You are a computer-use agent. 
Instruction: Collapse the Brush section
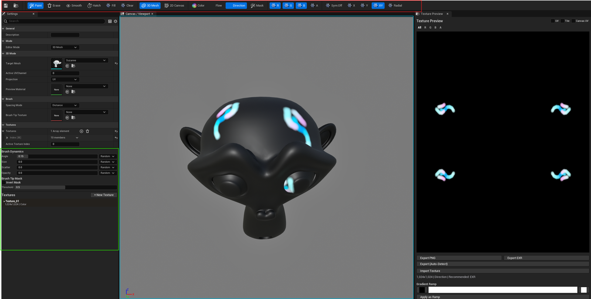pyautogui.click(x=3, y=99)
